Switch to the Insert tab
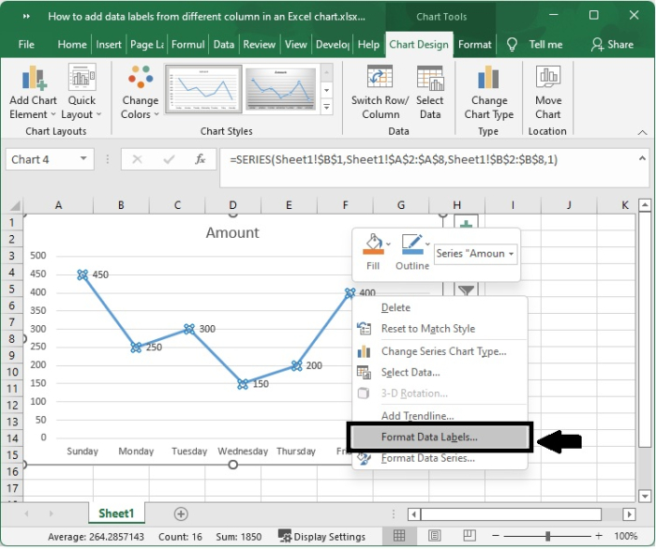This screenshot has width=656, height=549. pos(109,44)
